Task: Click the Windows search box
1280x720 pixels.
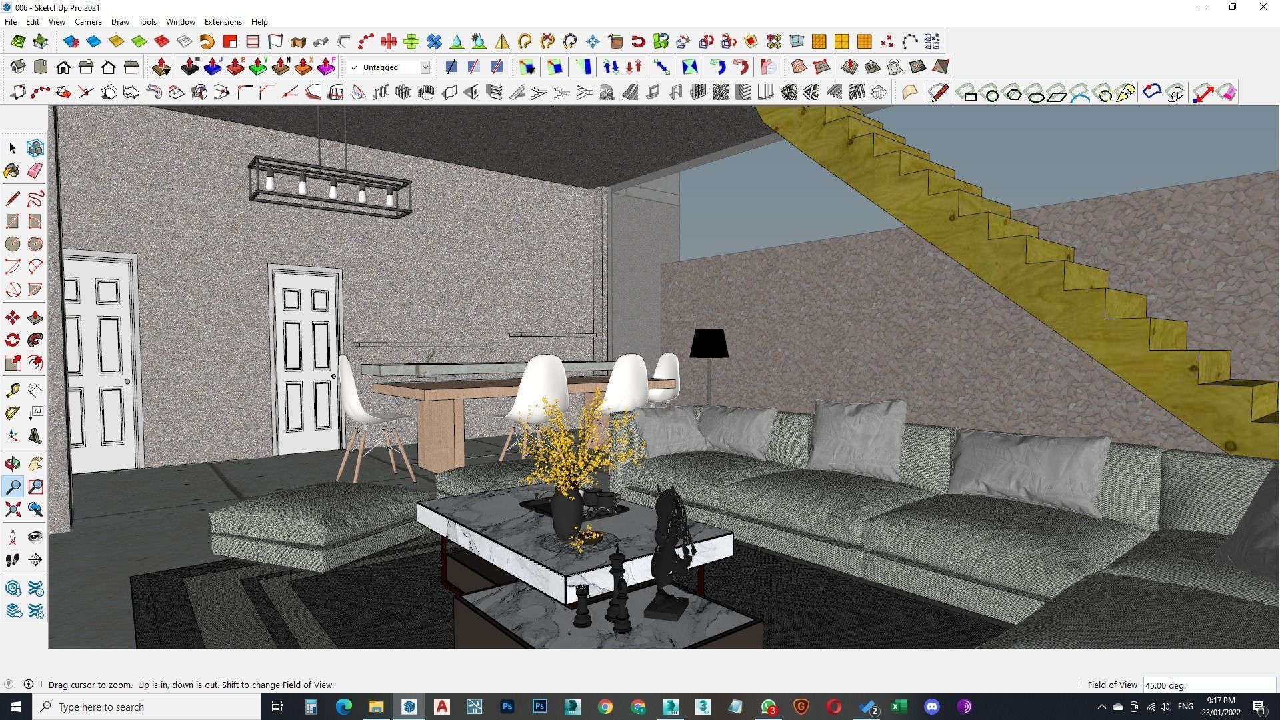Action: pyautogui.click(x=147, y=707)
